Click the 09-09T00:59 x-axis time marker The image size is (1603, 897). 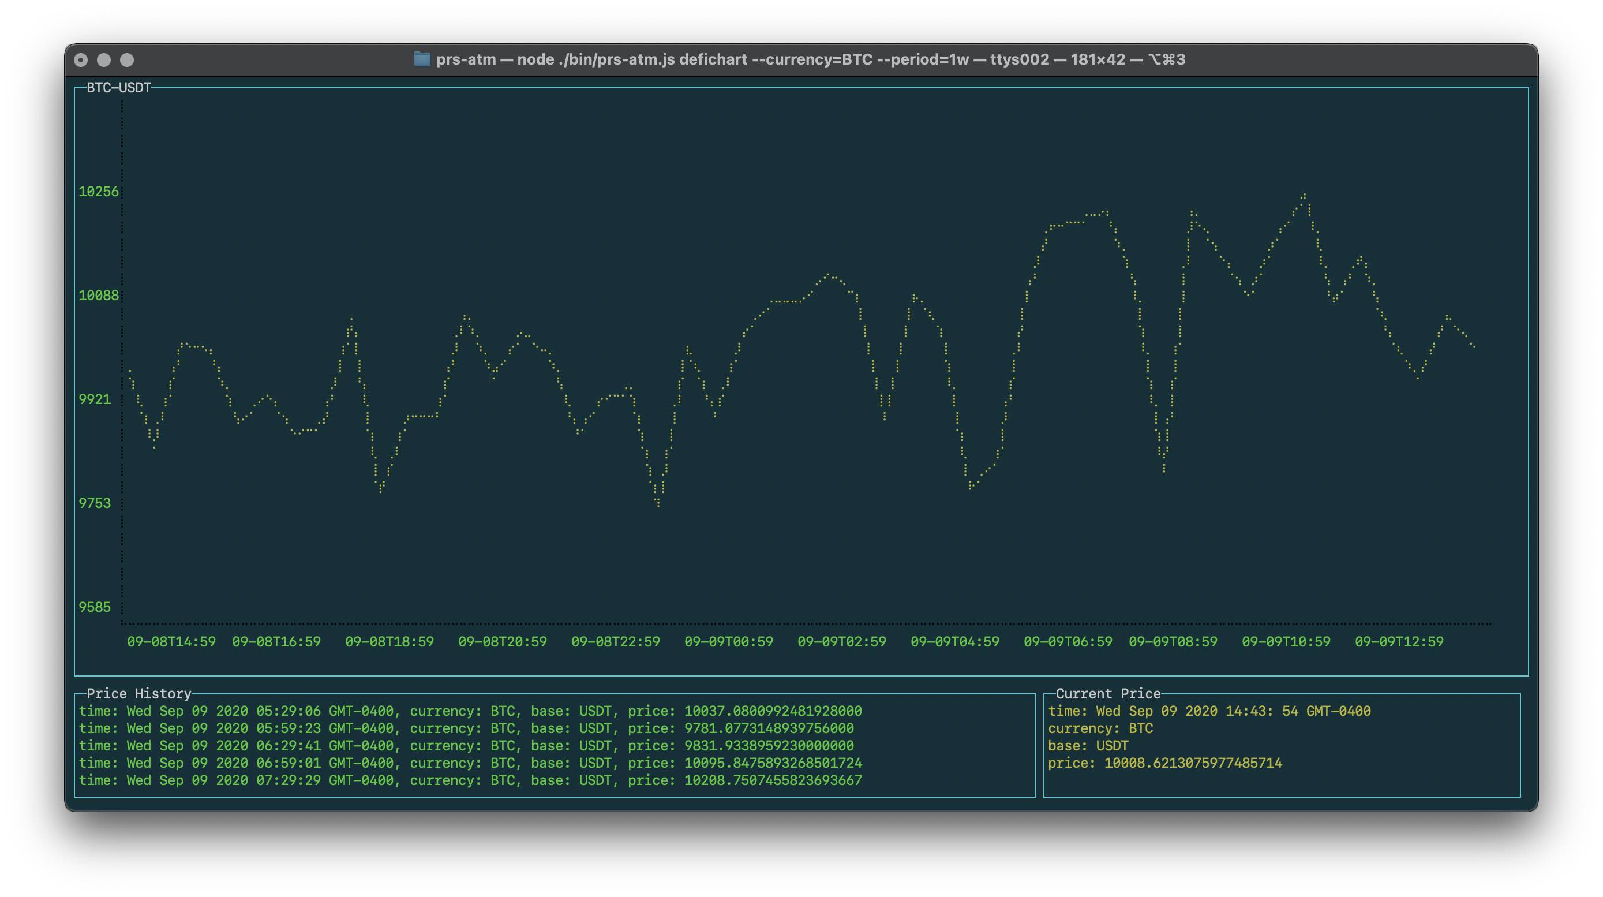[729, 642]
